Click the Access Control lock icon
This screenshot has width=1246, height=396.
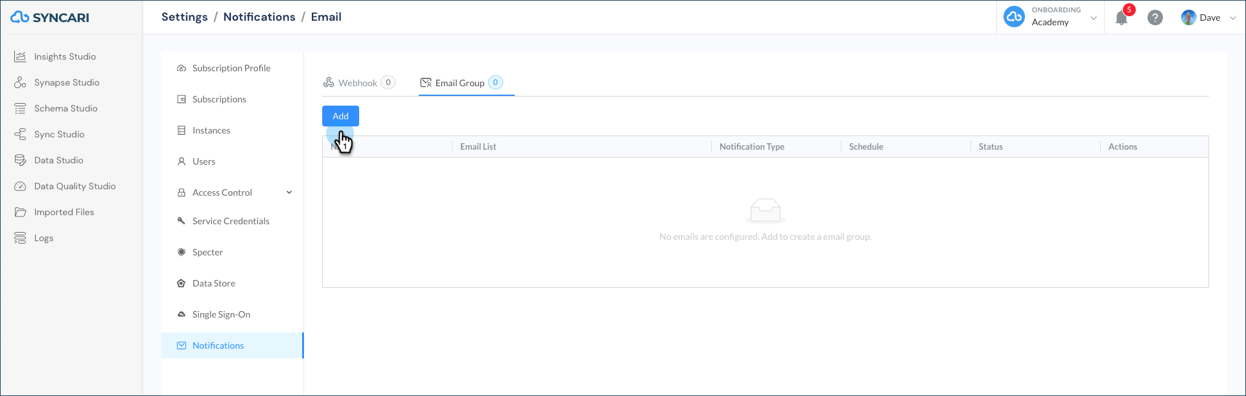[182, 192]
